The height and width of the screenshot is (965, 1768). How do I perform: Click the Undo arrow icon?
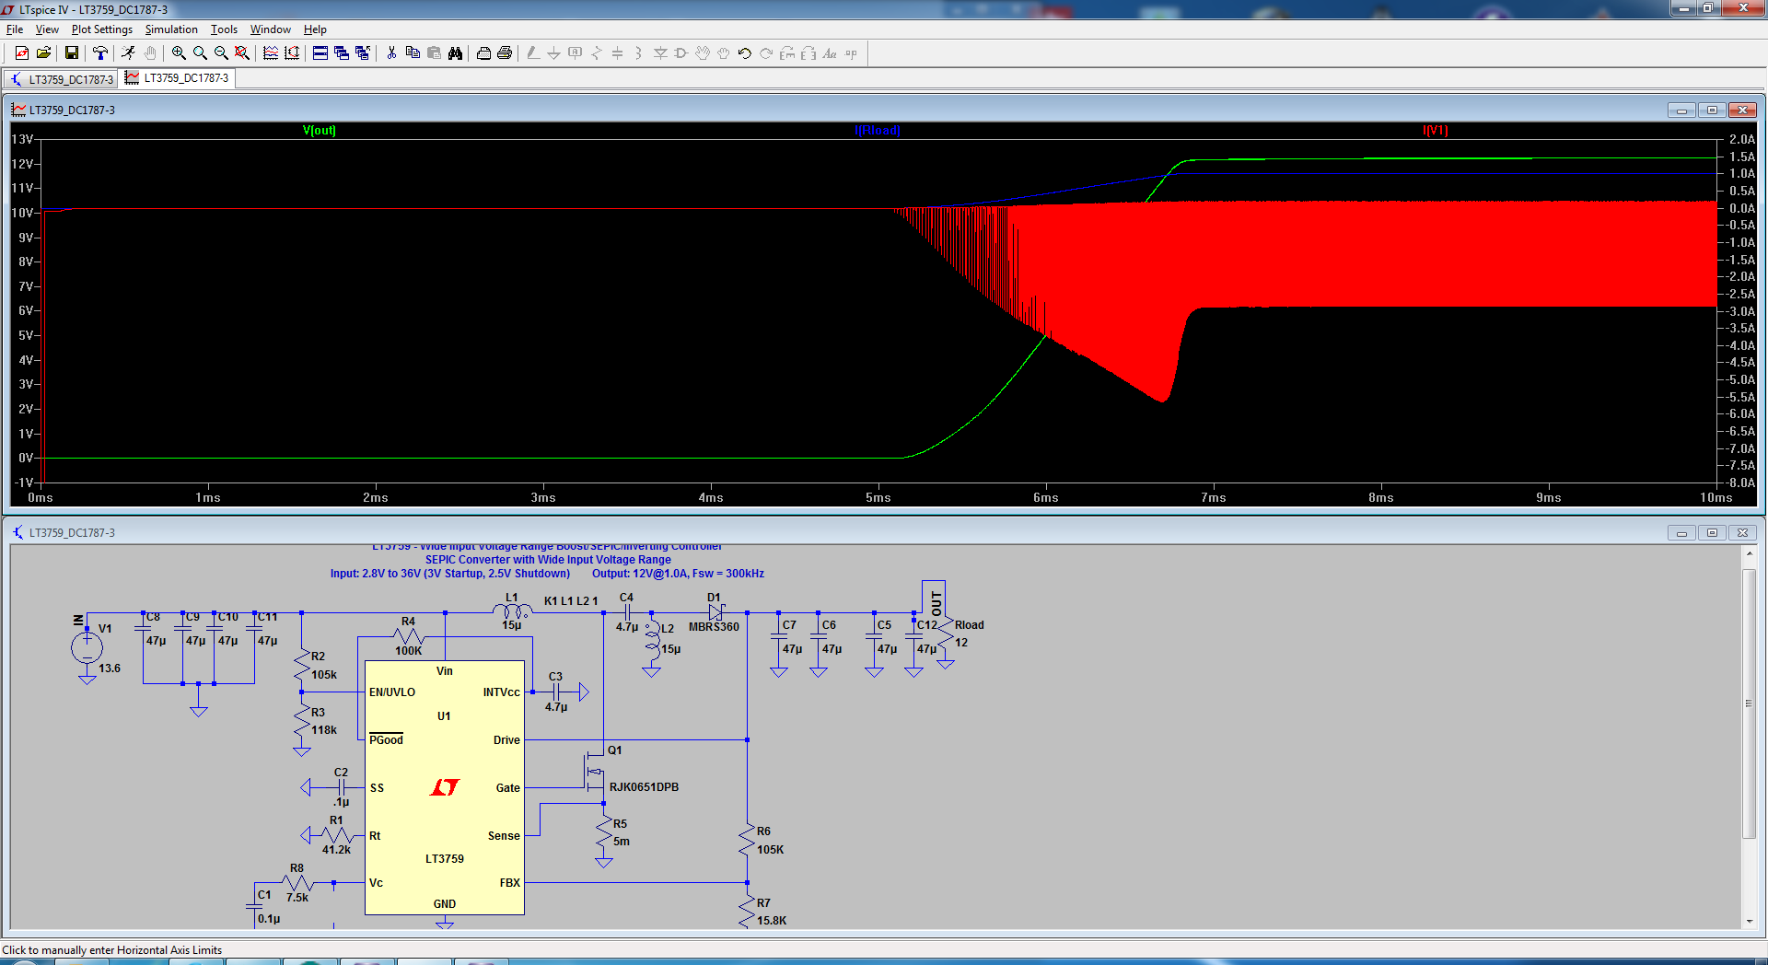tap(745, 53)
